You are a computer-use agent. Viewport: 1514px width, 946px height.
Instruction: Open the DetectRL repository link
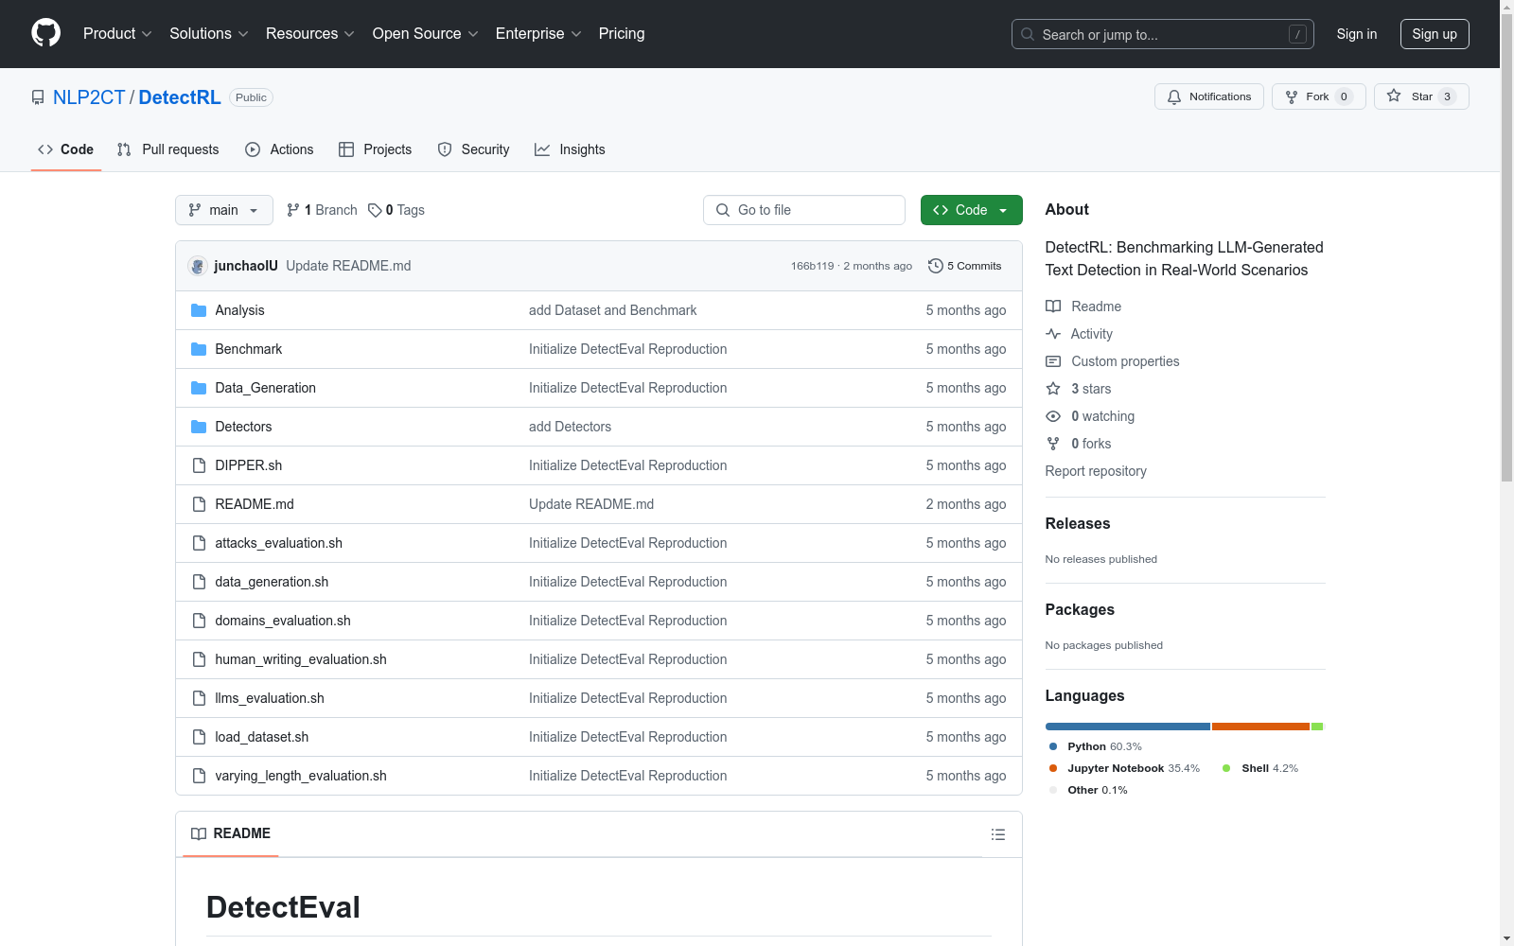tap(180, 97)
